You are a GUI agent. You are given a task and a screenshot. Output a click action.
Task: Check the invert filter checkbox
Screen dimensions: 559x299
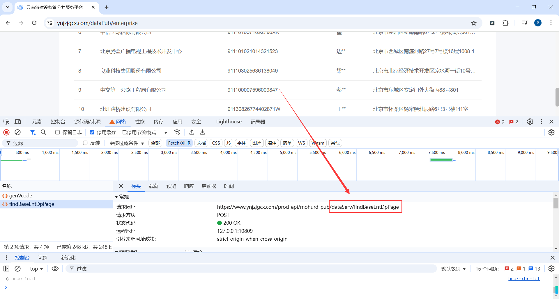pyautogui.click(x=85, y=143)
